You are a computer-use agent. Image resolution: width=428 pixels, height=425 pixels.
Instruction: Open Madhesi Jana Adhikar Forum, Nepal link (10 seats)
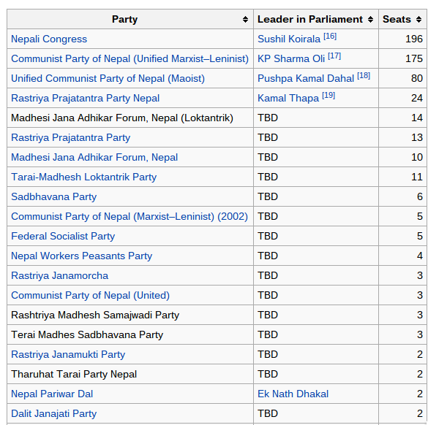(x=94, y=157)
